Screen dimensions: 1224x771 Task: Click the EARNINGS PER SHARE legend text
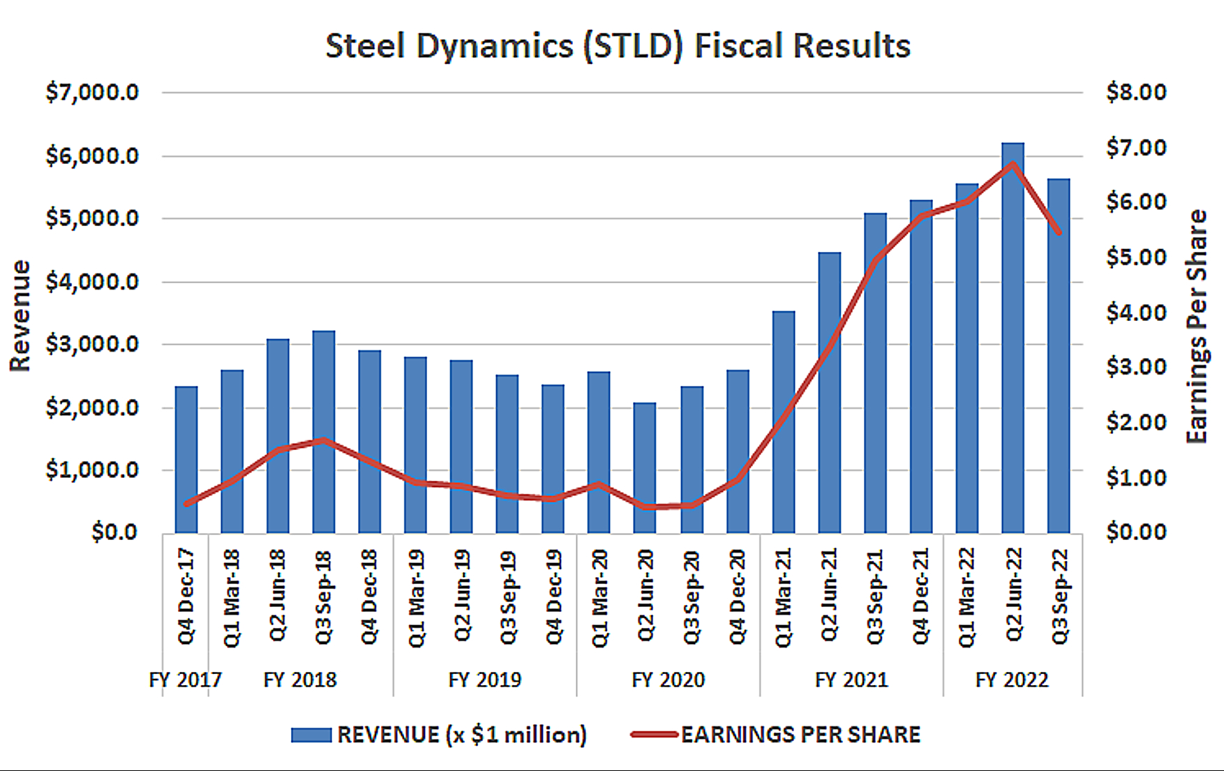click(800, 735)
